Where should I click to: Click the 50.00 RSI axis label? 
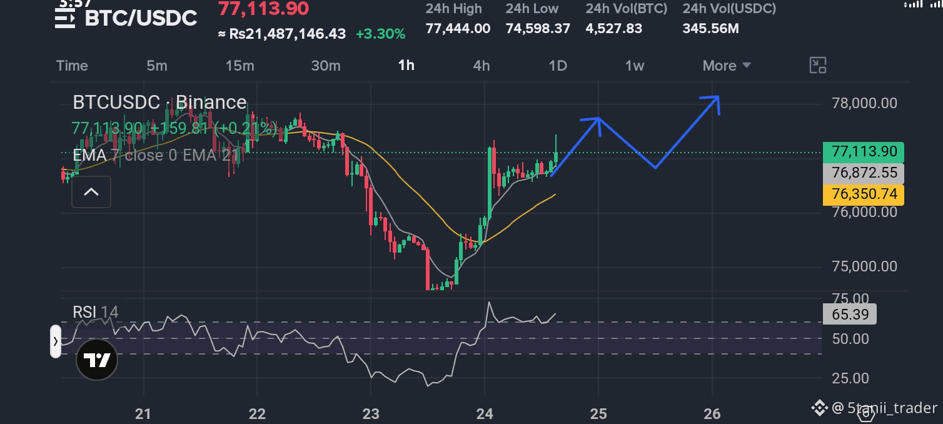coord(850,339)
